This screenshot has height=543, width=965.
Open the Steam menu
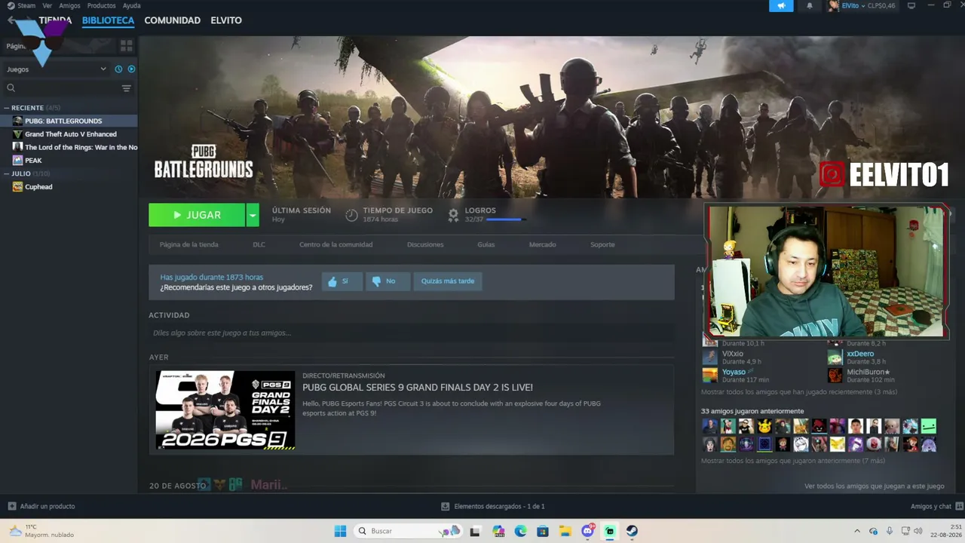(26, 5)
